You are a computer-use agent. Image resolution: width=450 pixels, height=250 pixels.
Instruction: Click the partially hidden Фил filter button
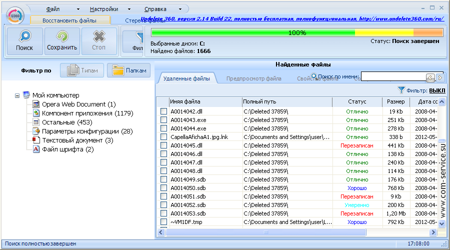point(133,41)
